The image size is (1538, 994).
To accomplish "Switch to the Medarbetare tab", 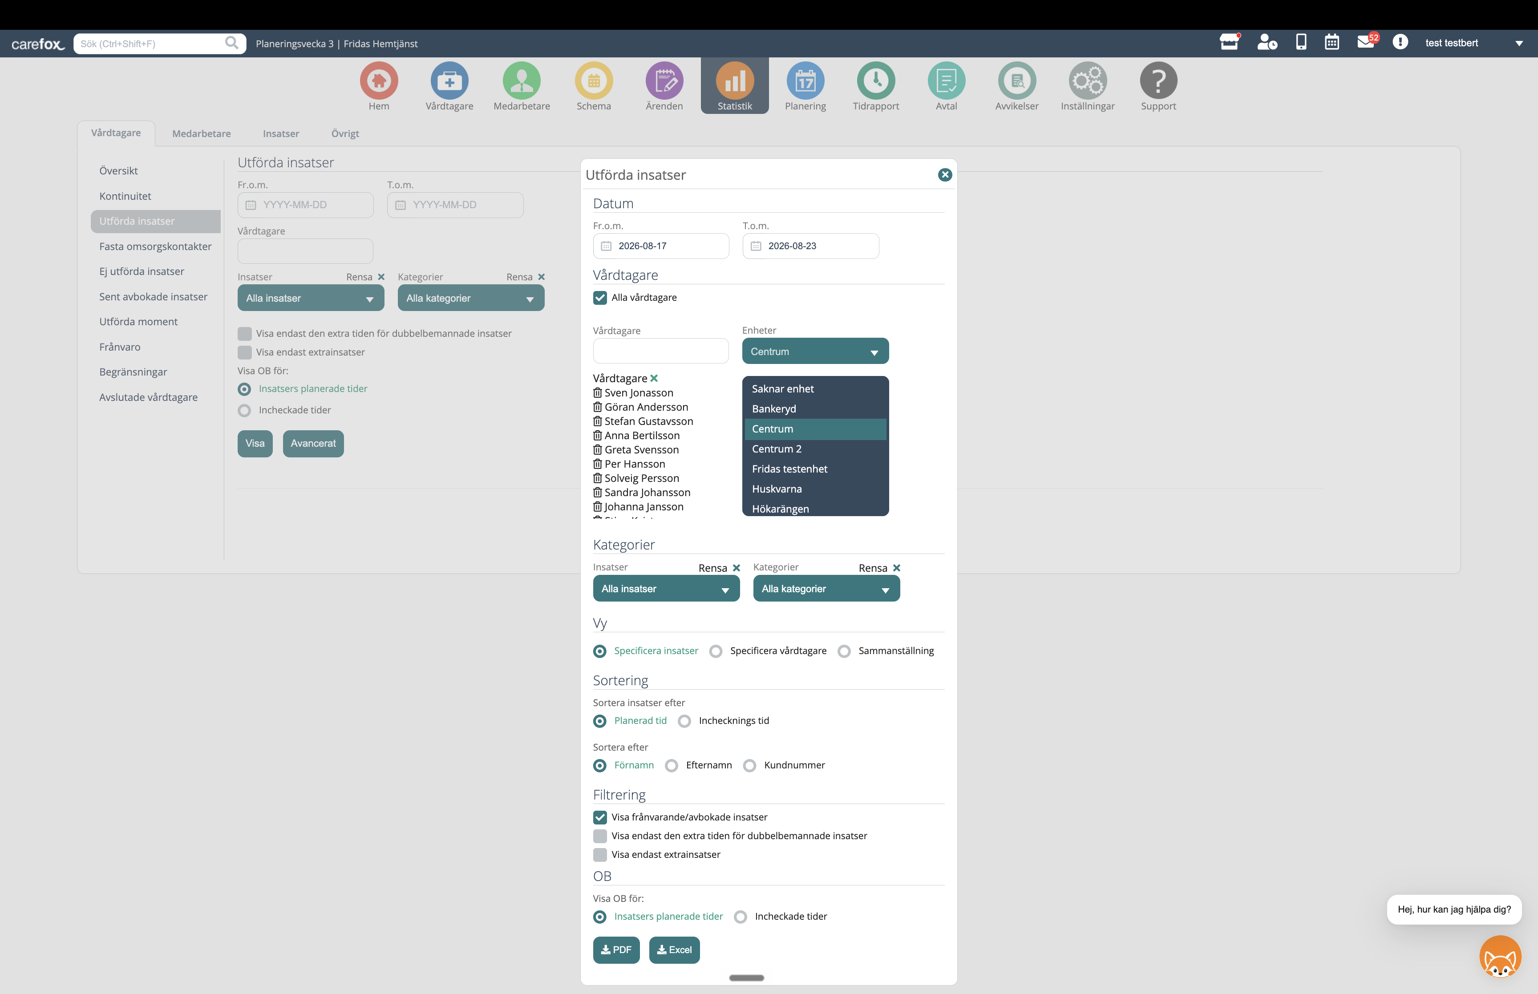I will 201,133.
